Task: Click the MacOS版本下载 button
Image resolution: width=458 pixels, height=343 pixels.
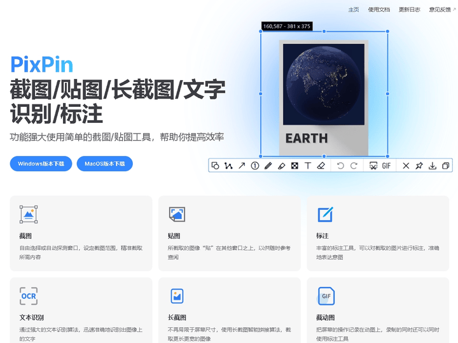Action: [104, 164]
